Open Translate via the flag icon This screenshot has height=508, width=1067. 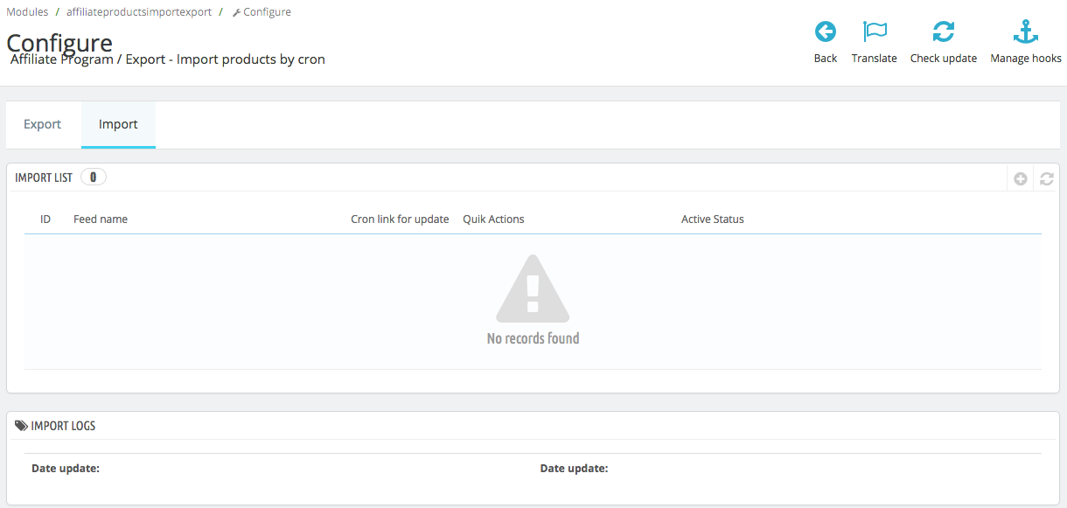tap(875, 32)
